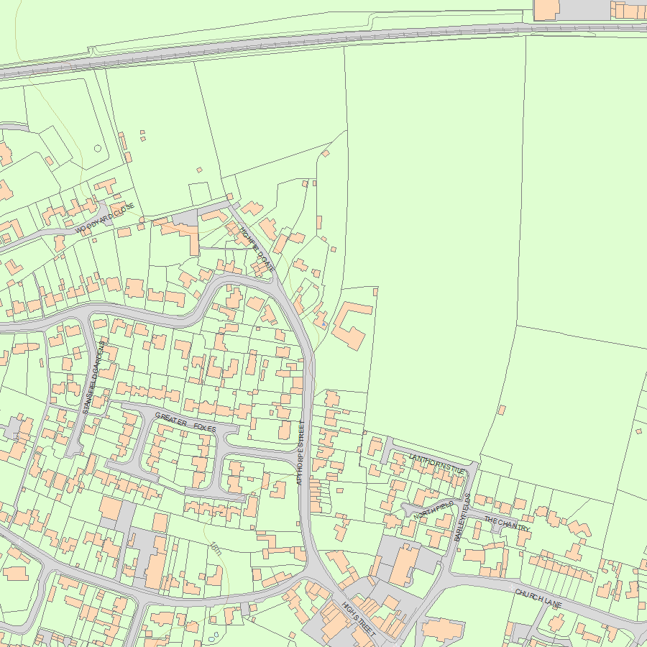Click the WOODYARD CLOSE street label
The image size is (647, 647).
(x=105, y=217)
